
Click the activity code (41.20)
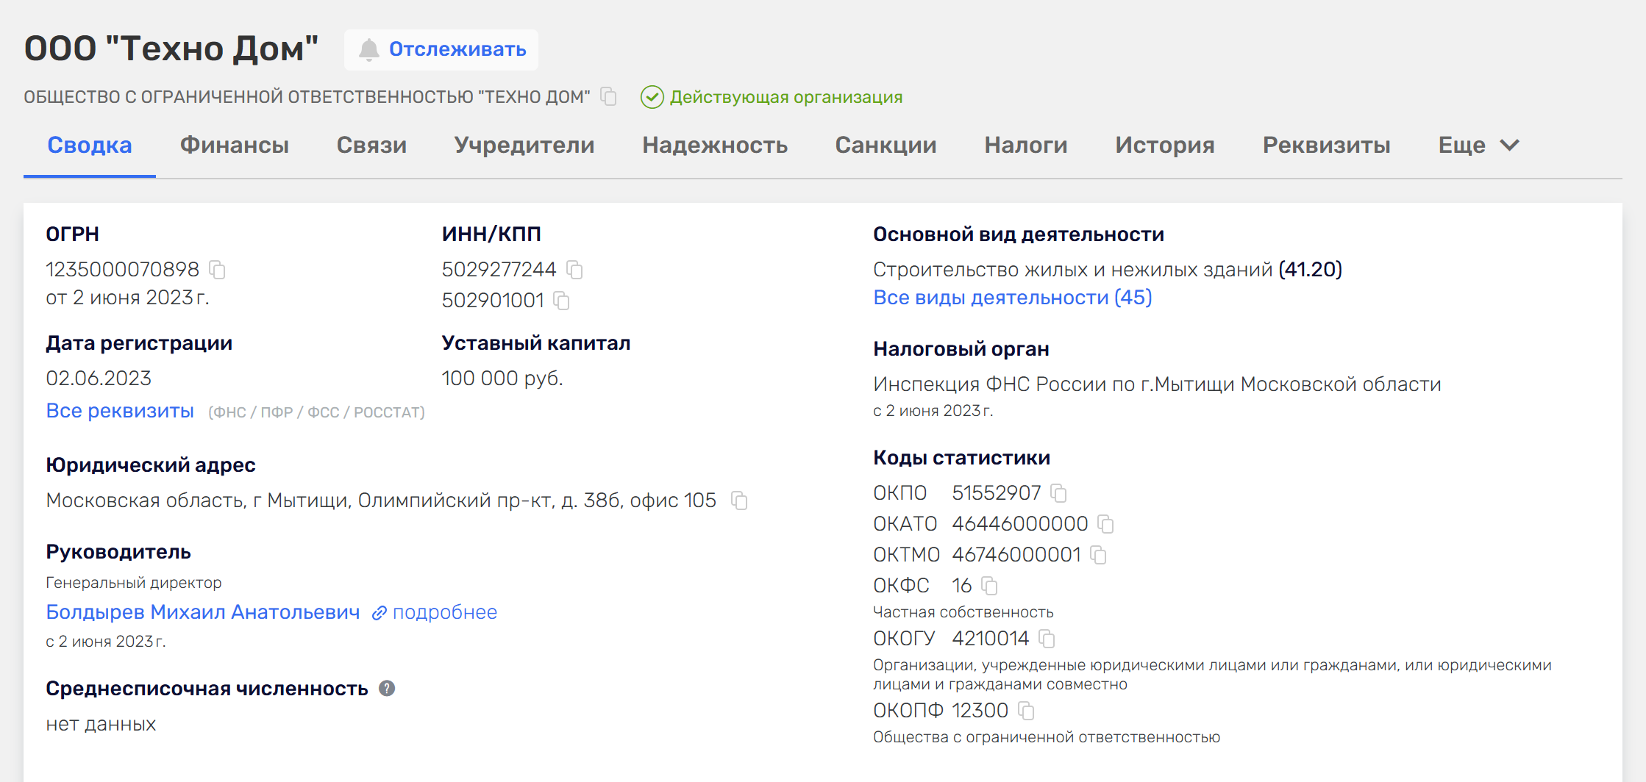pyautogui.click(x=1311, y=270)
